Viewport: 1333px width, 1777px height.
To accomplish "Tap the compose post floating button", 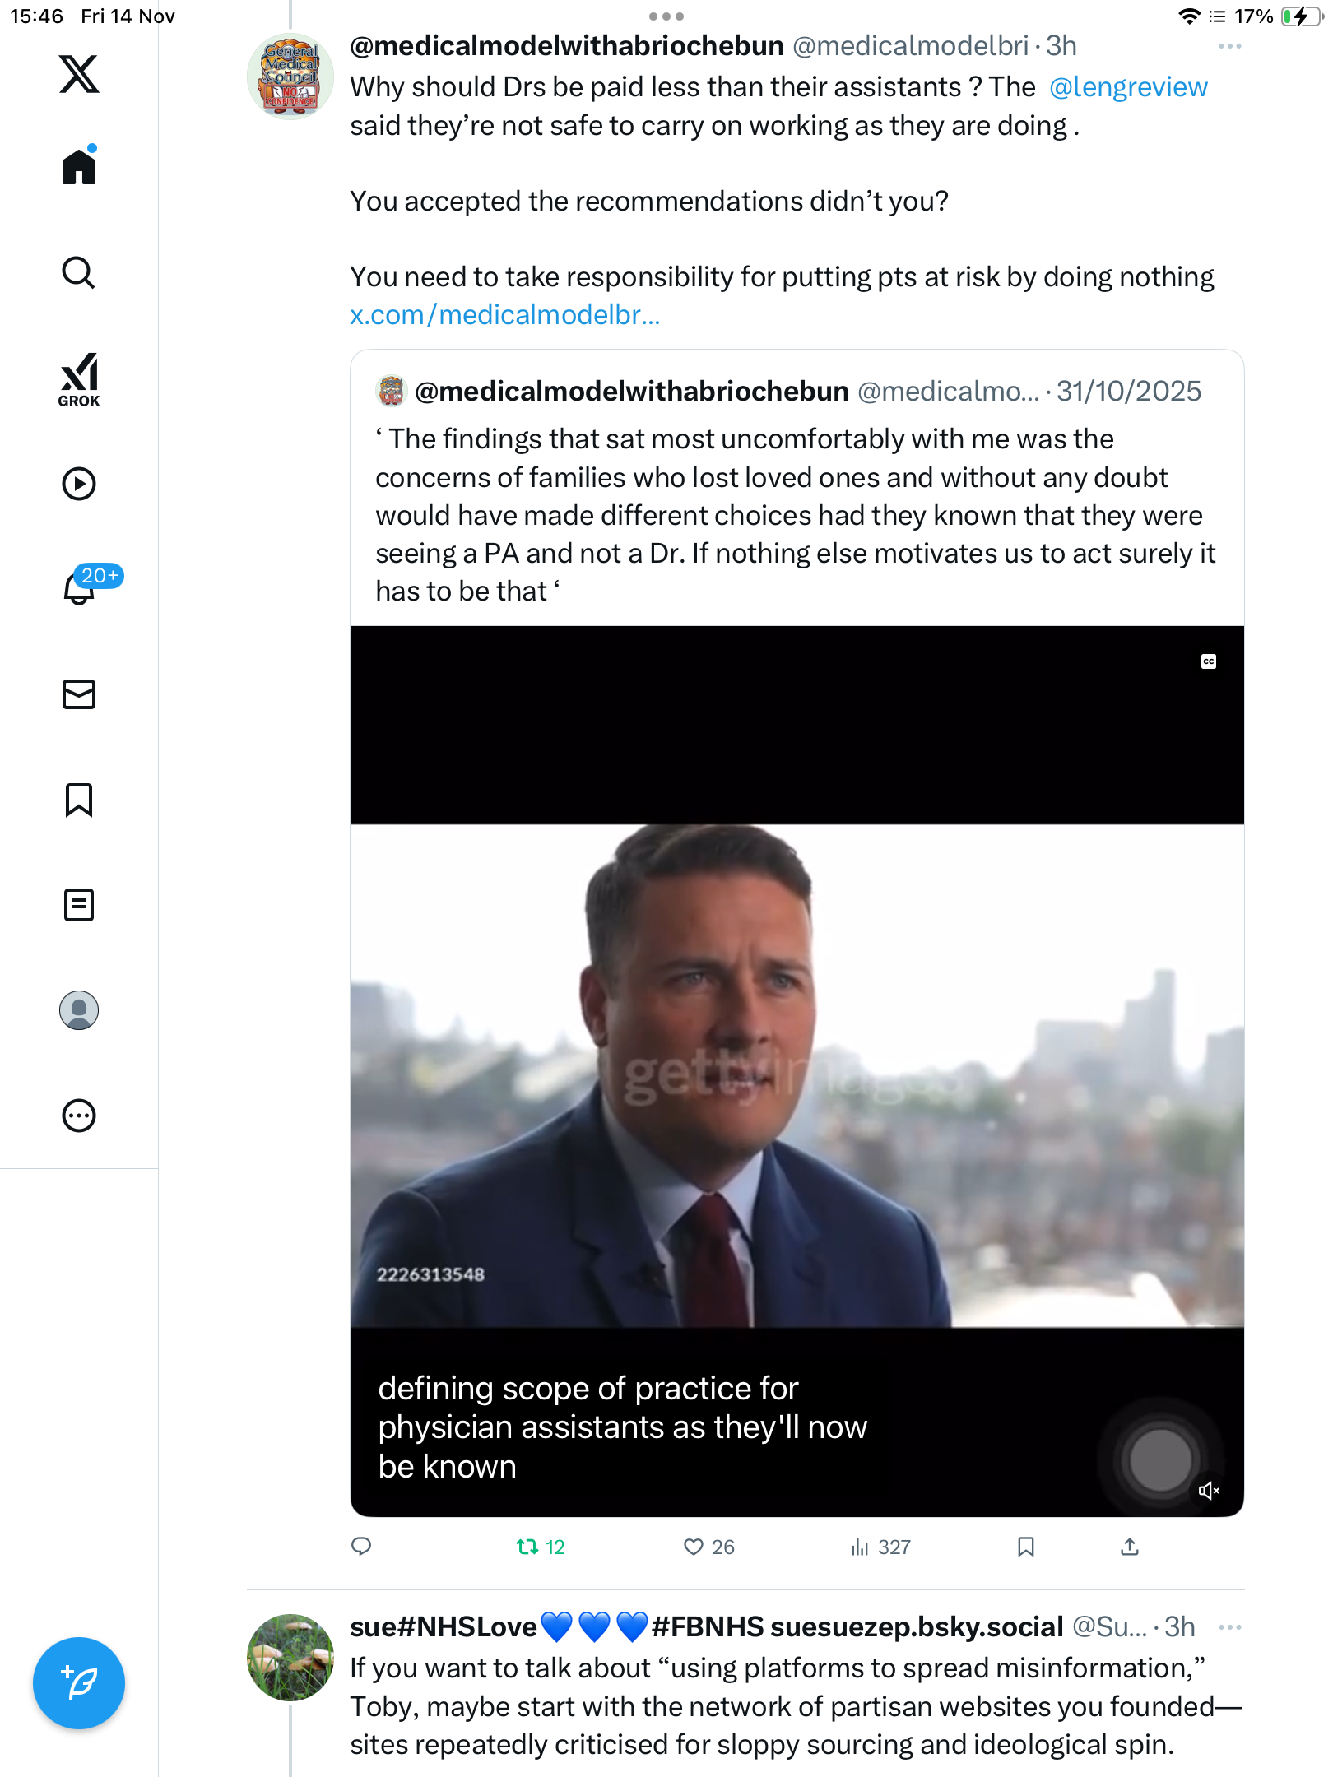I will click(79, 1682).
